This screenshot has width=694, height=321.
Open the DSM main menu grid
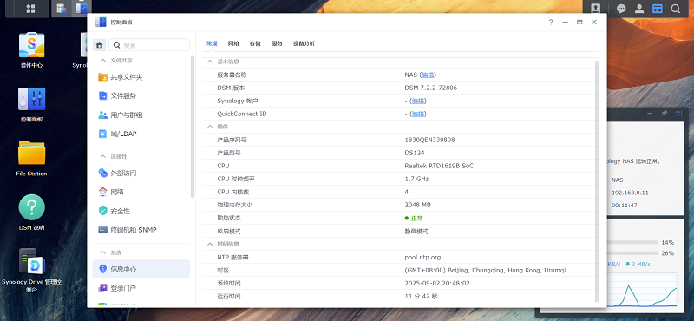[30, 9]
